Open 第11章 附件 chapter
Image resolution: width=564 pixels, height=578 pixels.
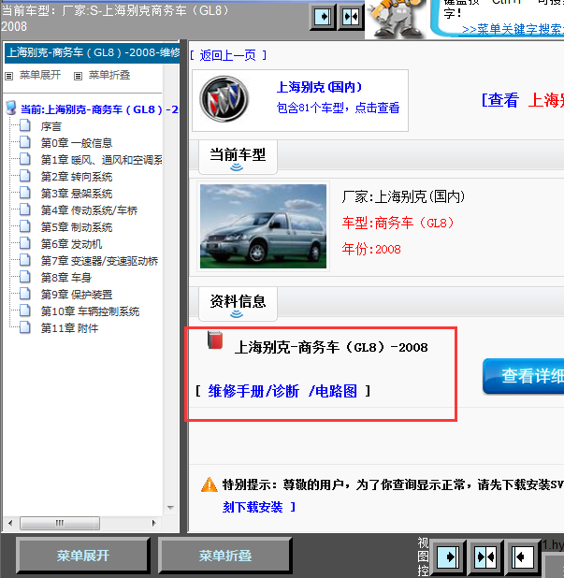[x=69, y=328]
